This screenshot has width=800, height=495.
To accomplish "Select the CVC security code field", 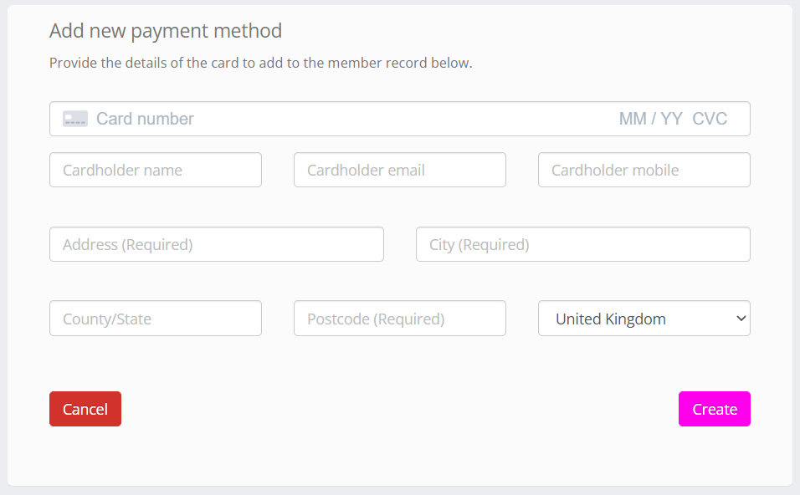I will click(710, 119).
